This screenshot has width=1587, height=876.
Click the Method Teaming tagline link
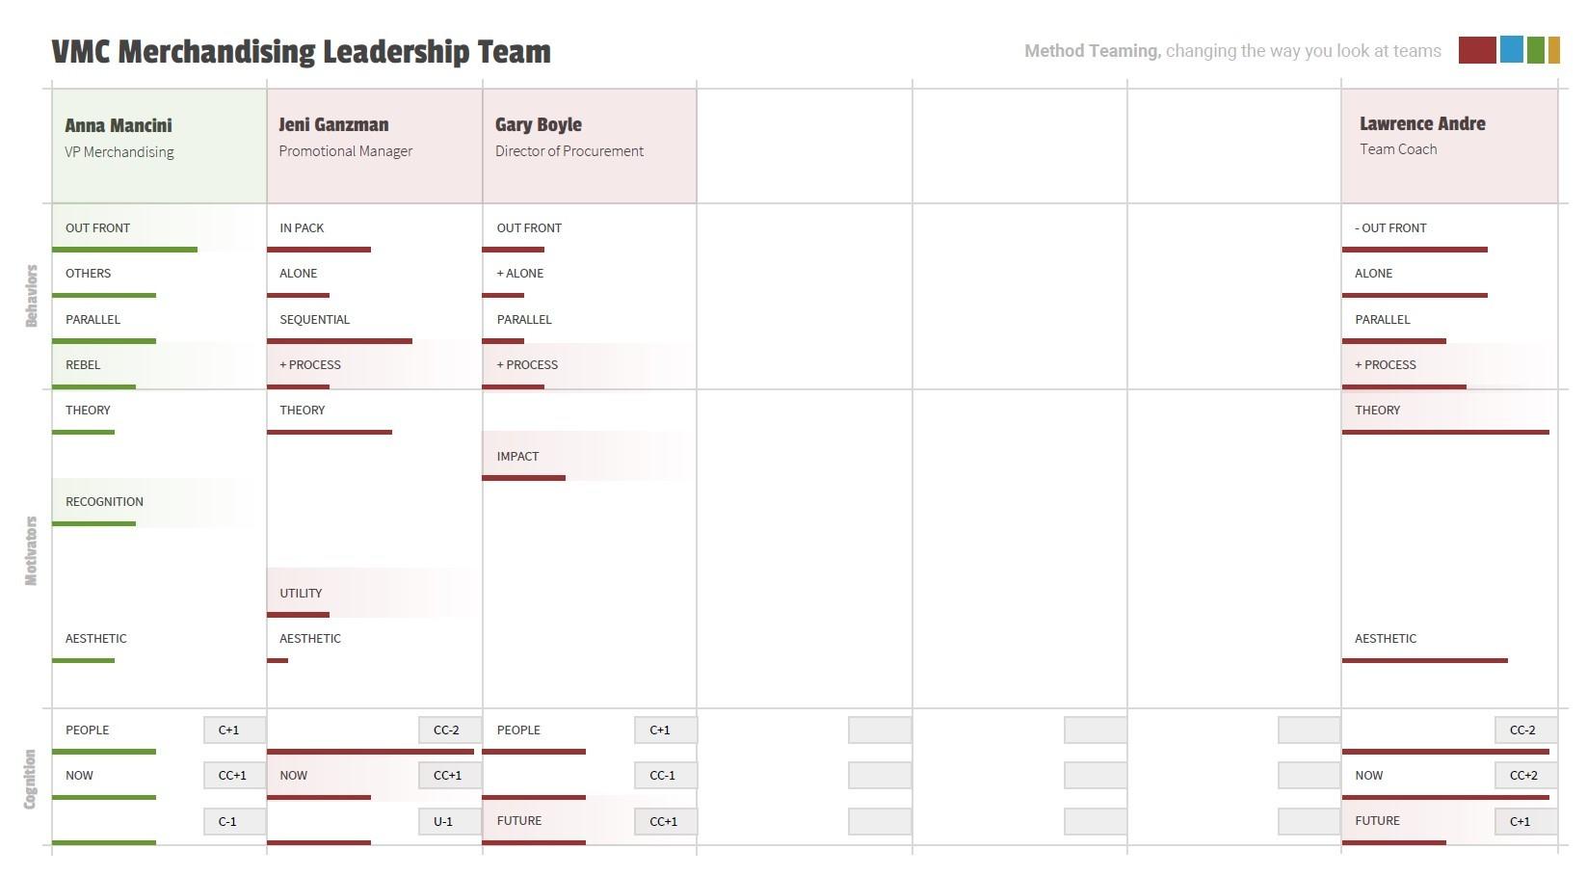1232,51
